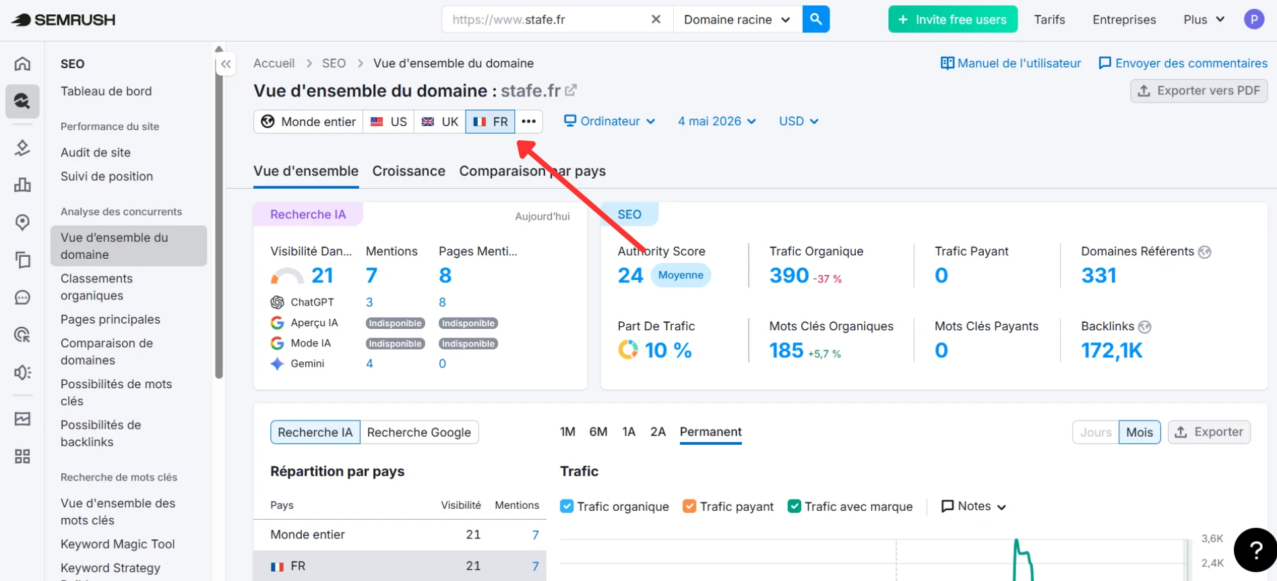
Task: Select Permanent time range
Action: click(711, 432)
